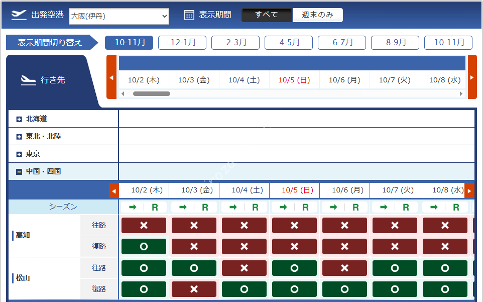Click 松山 往路 available cell for 10/8
This screenshot has width=483, height=302.
[x=445, y=268]
